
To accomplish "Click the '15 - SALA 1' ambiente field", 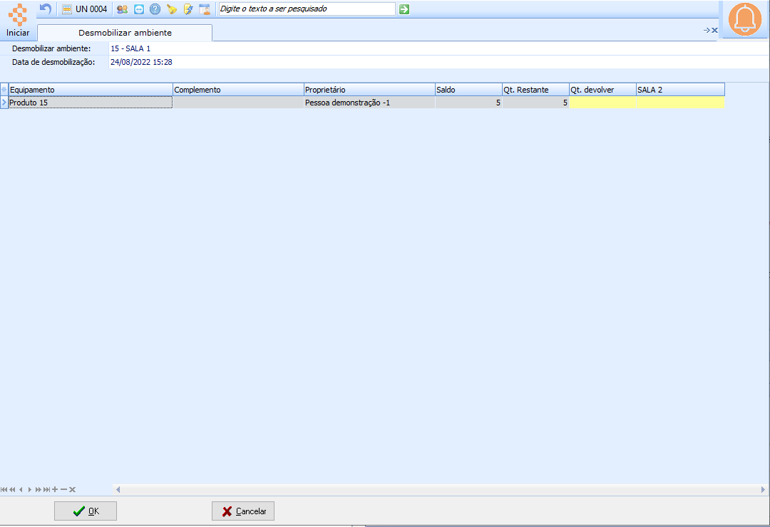I will pyautogui.click(x=438, y=48).
